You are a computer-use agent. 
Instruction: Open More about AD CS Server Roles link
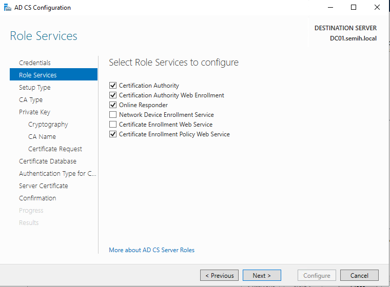tap(152, 250)
